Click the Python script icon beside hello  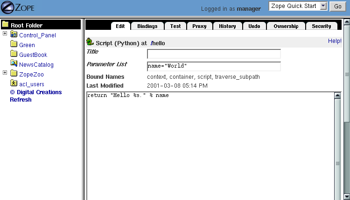coord(90,42)
